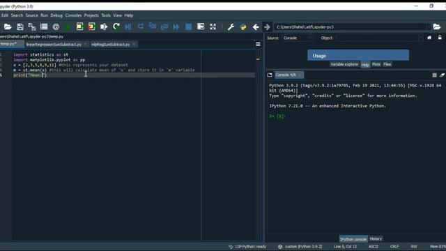Switch to the temp.py editor tab

11,44
